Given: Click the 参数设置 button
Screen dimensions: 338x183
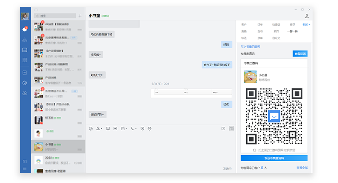Looking at the screenshot, I should [300, 54].
